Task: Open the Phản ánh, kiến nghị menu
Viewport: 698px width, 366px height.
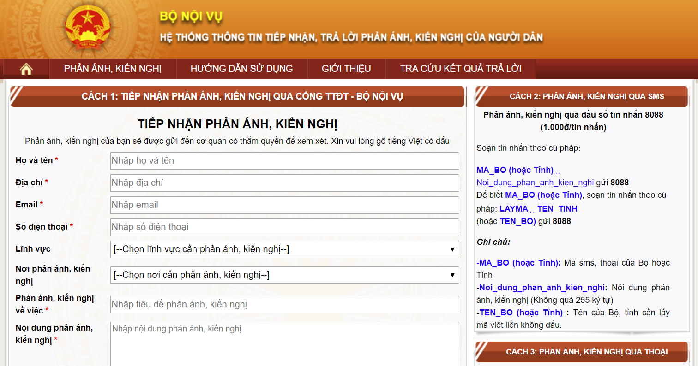Action: 113,69
